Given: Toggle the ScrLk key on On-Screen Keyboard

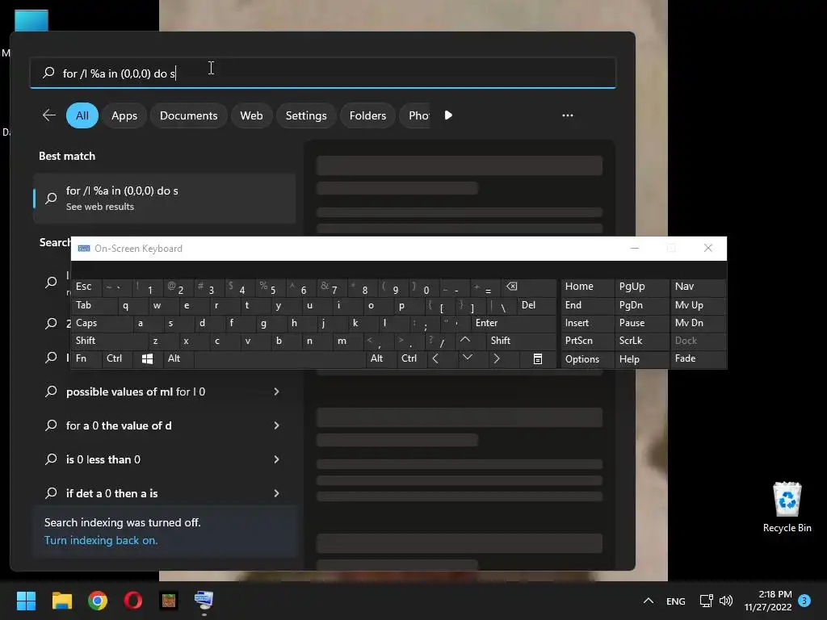Looking at the screenshot, I should 640,341.
